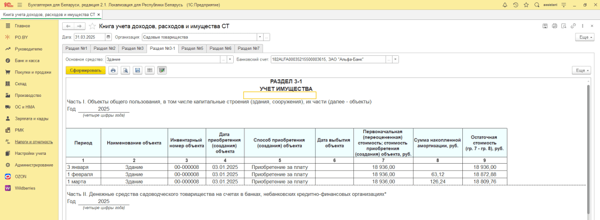Open history clock icon in title bar
Viewport: 600px width, 220px height.
pos(515,5)
